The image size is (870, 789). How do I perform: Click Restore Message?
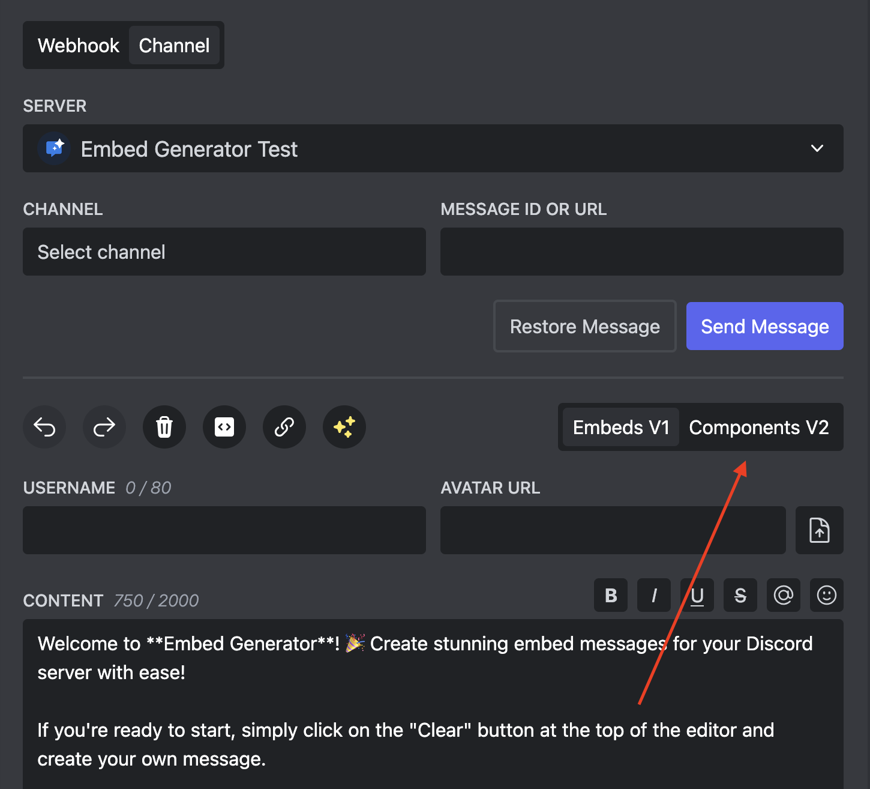click(x=584, y=326)
